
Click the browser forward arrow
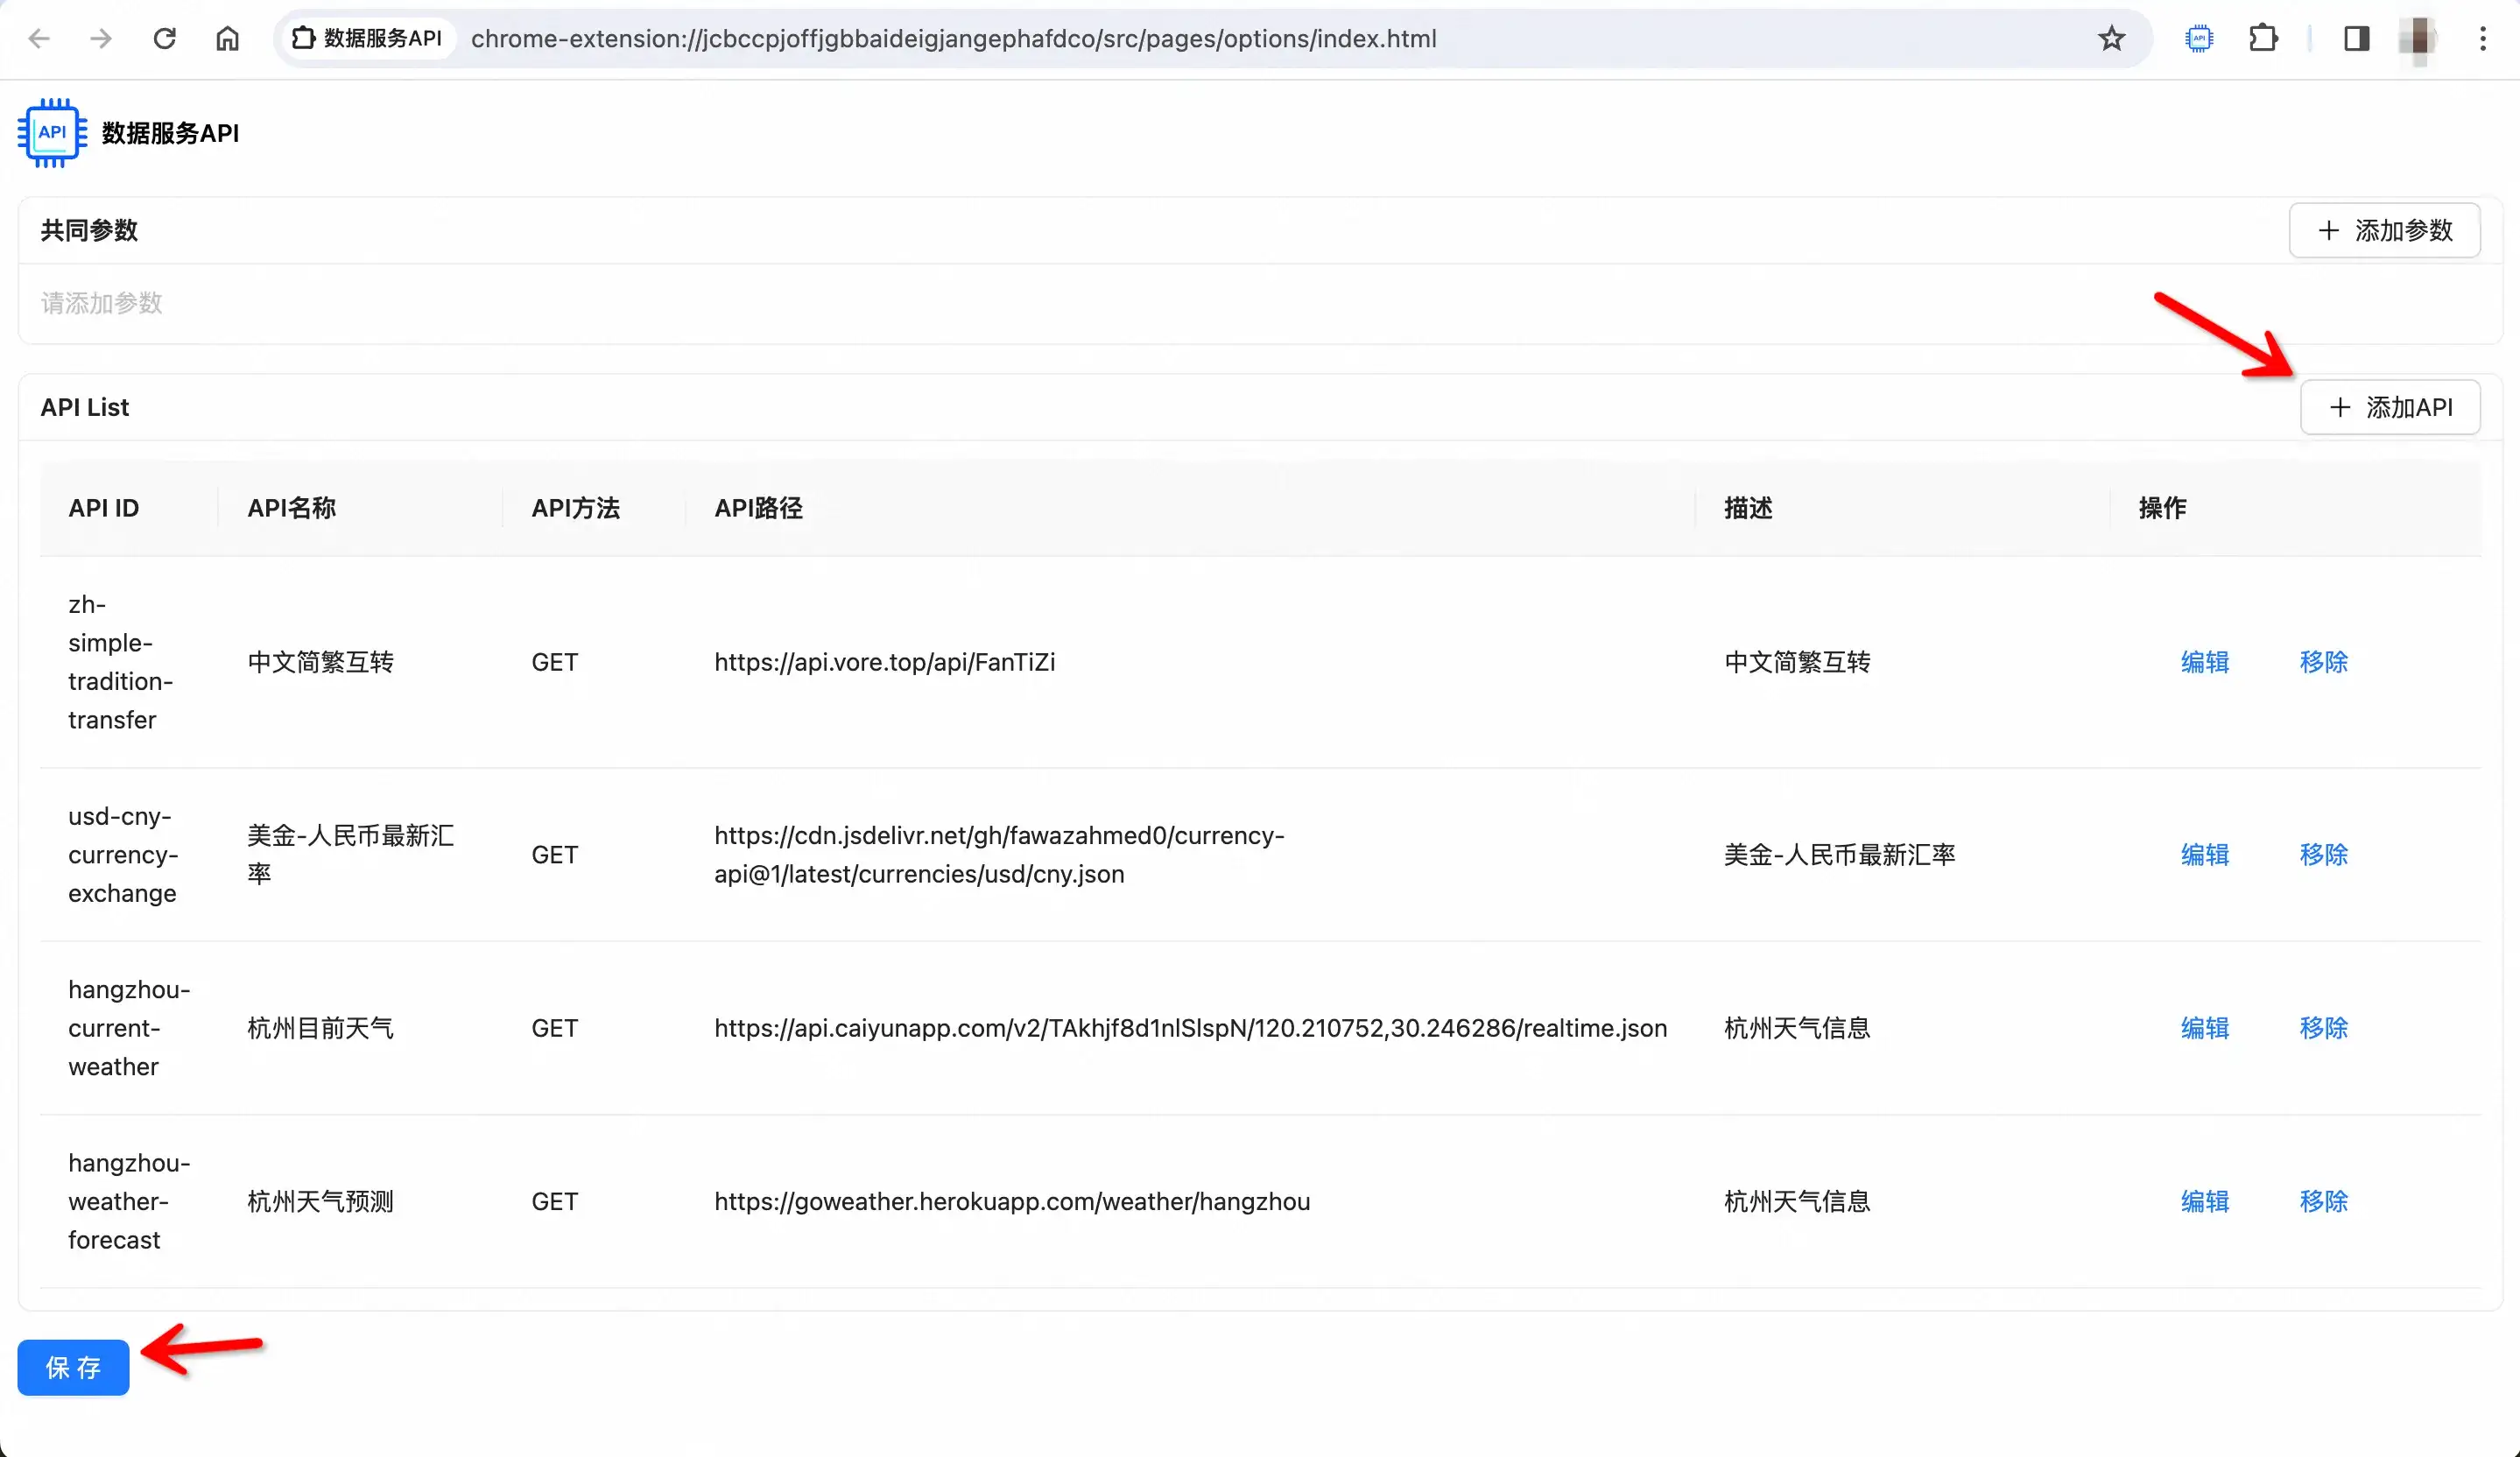click(101, 39)
